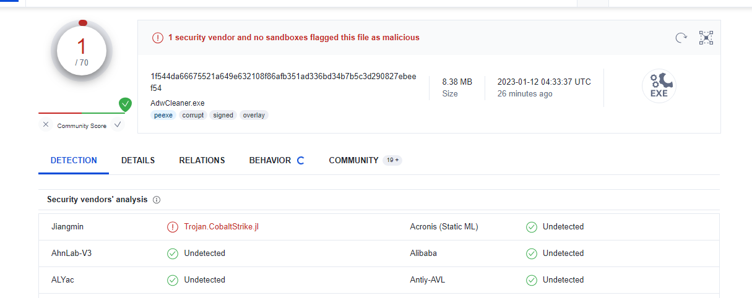The image size is (752, 298).
Task: Click the EXE file type icon
Action: [x=659, y=87]
